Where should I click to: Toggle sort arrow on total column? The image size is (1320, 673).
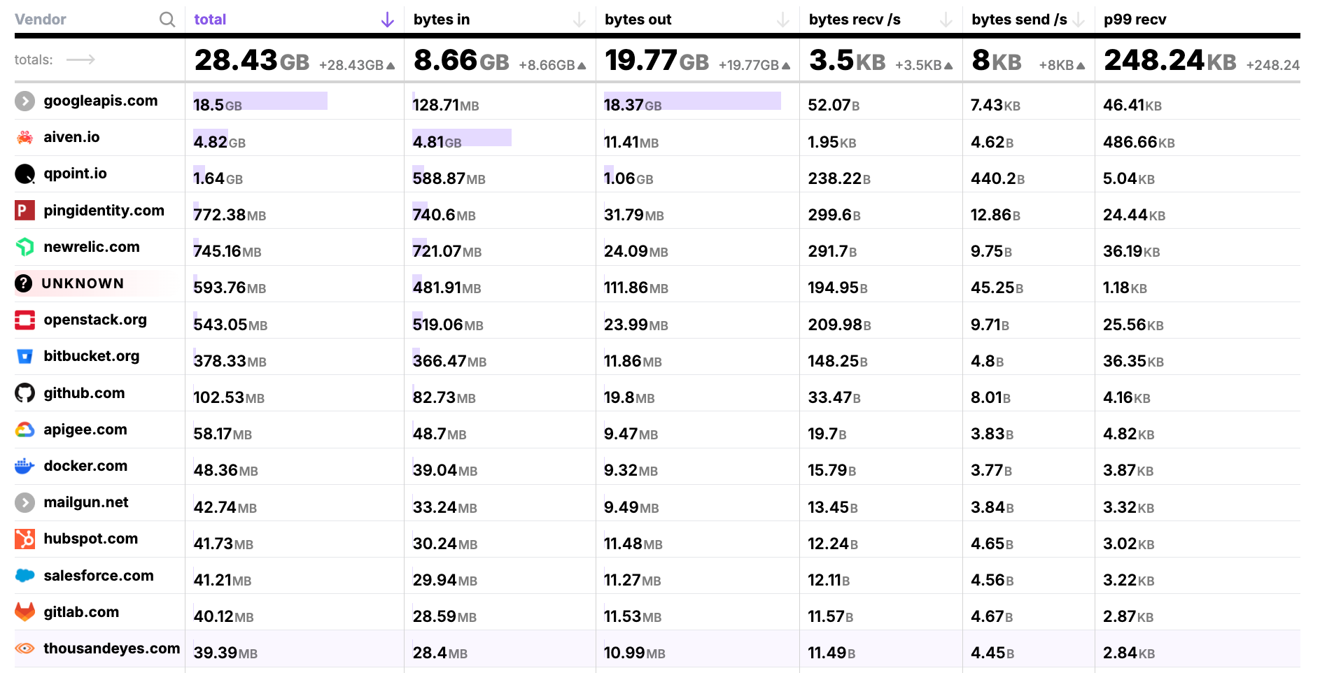point(387,20)
